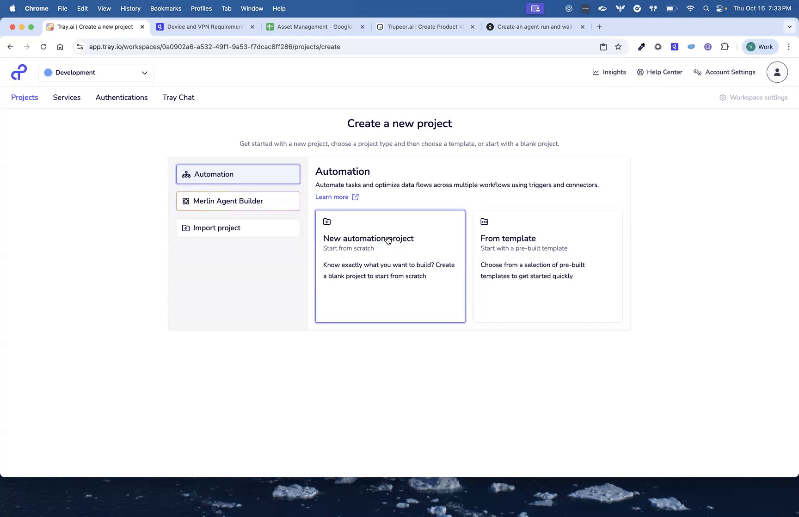799x517 pixels.
Task: Click the Import project icon
Action: [186, 228]
